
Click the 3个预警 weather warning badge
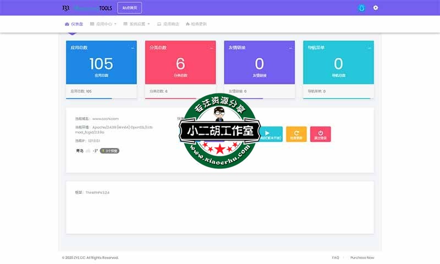[109, 151]
